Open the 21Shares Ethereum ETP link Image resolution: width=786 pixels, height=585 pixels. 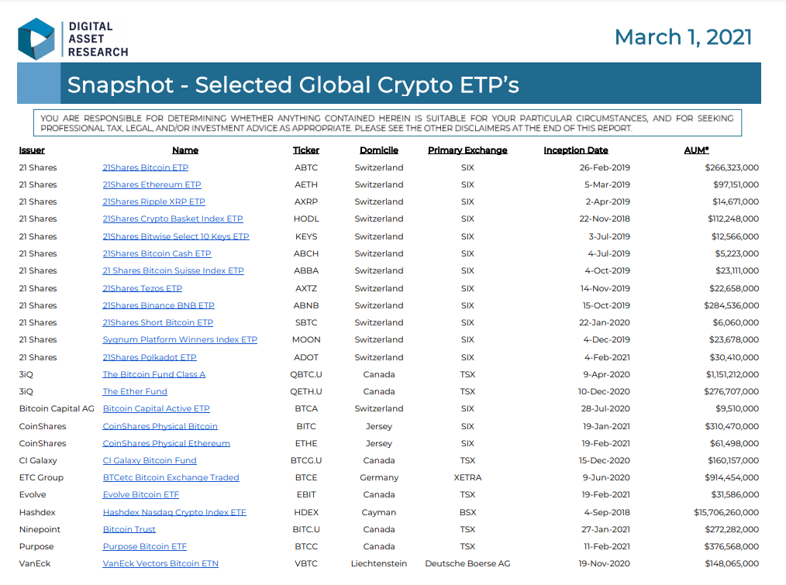(152, 184)
